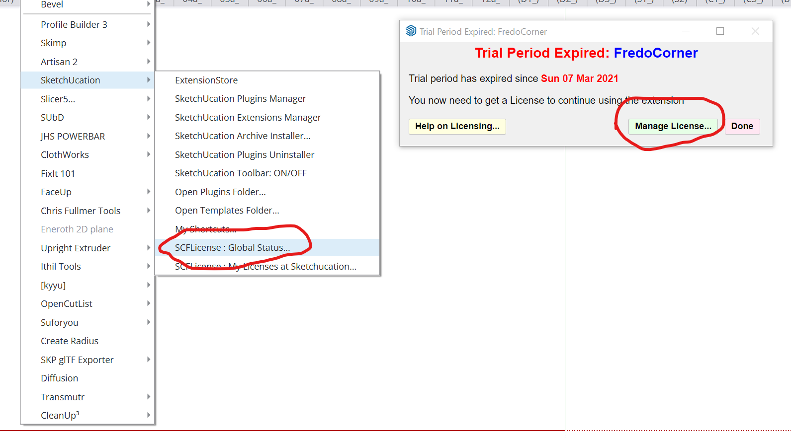Click the Diffusion menu item
Viewport: 791px width, 440px height.
[x=88, y=378]
